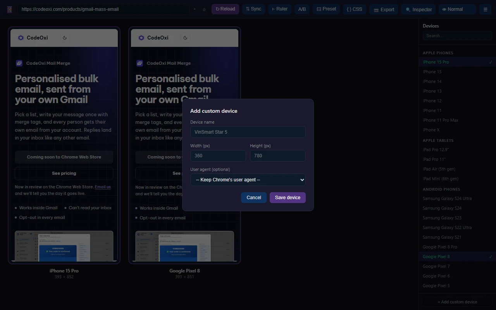
Task: Click See pricing in iPhone 15 Pro preview
Action: [64, 173]
